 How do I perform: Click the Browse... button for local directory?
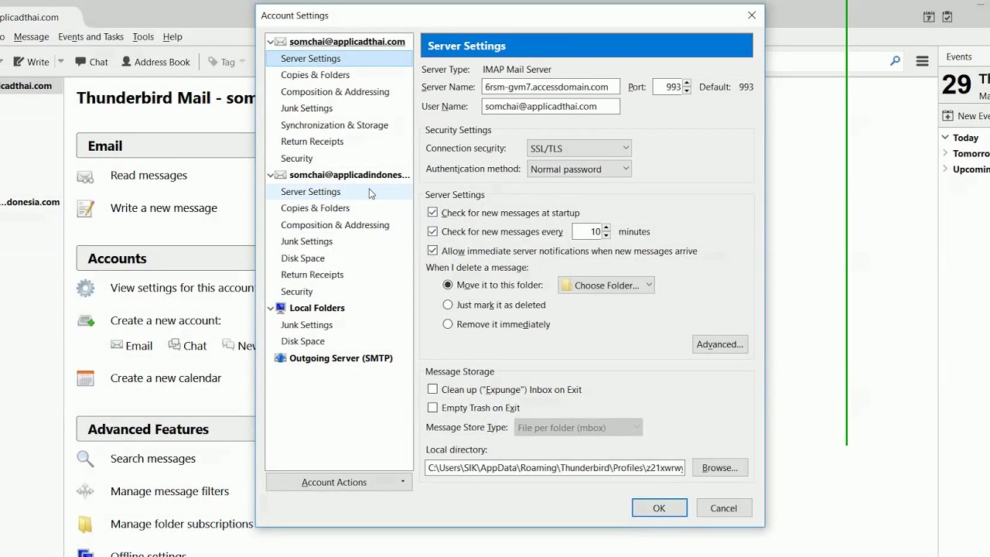(720, 467)
